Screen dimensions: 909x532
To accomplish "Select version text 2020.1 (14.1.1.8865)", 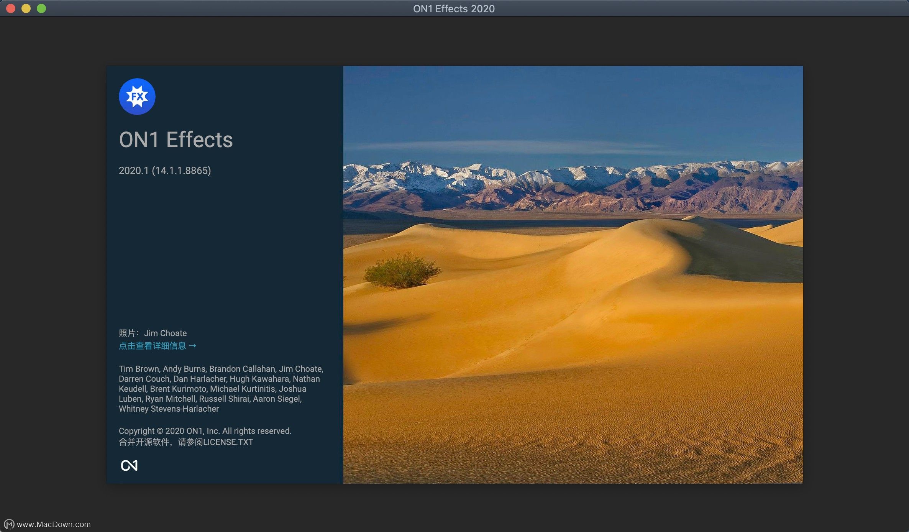I will (x=165, y=171).
